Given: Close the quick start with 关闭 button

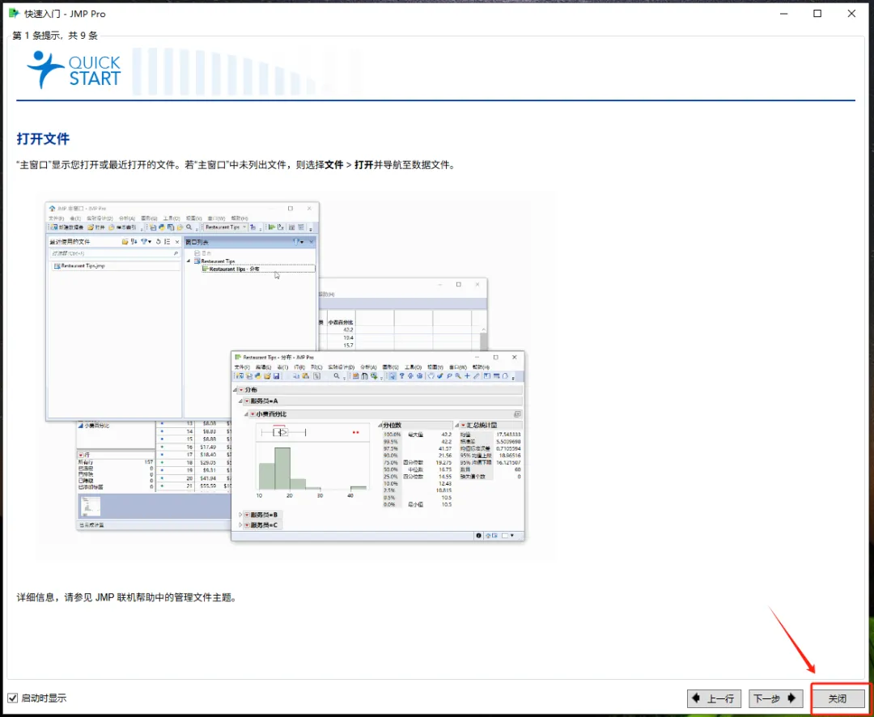Looking at the screenshot, I should [838, 698].
